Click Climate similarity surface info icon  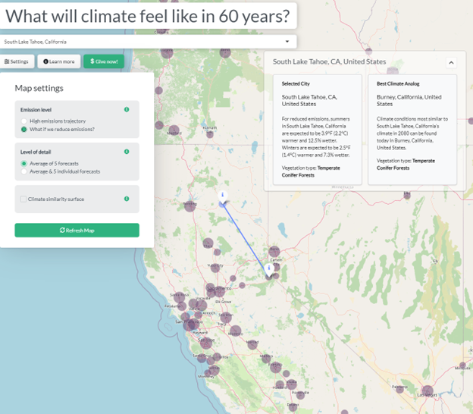point(127,199)
